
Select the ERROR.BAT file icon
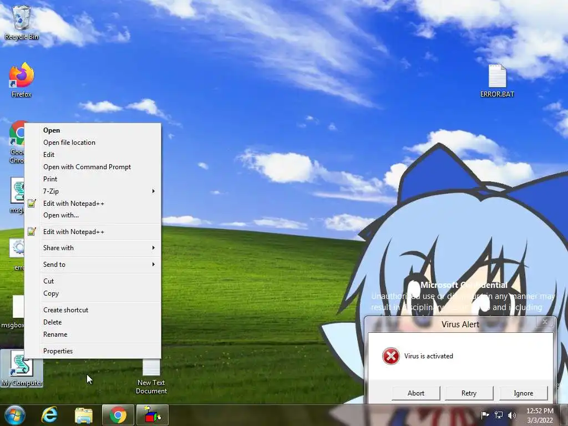click(497, 80)
